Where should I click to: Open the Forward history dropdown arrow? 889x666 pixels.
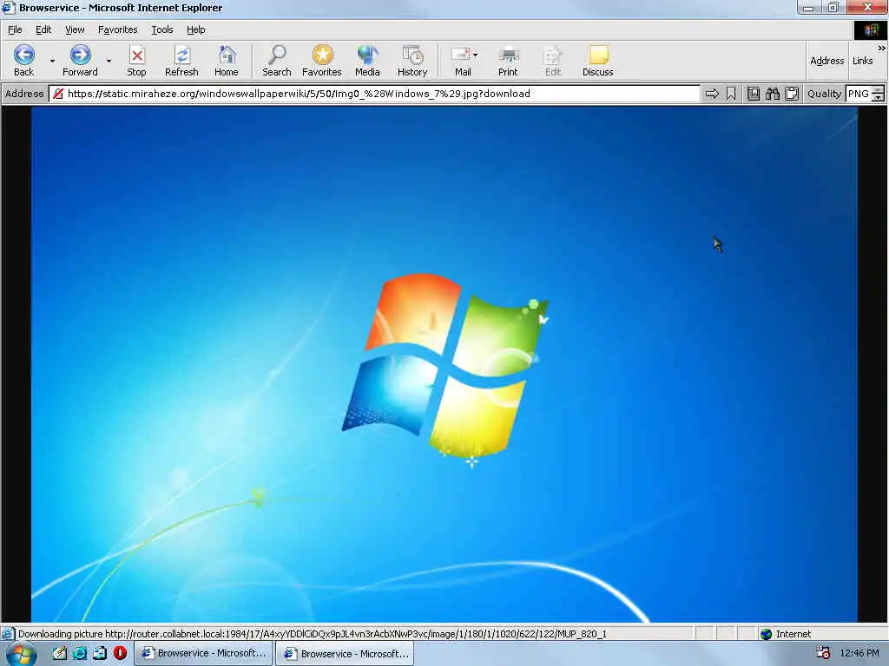pos(109,61)
